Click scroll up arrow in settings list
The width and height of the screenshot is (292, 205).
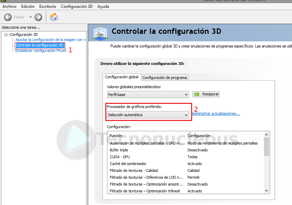pos(266,135)
